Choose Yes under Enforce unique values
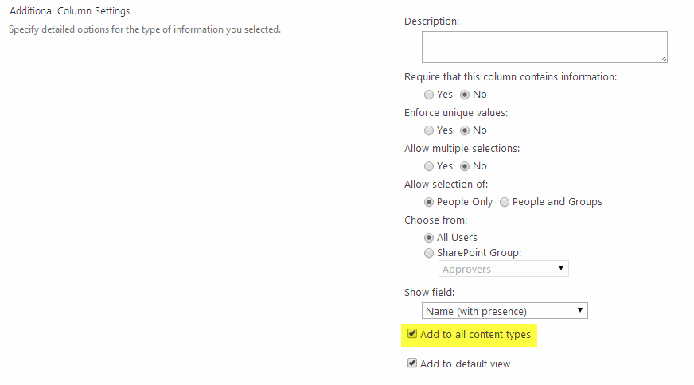The width and height of the screenshot is (694, 385). point(429,130)
